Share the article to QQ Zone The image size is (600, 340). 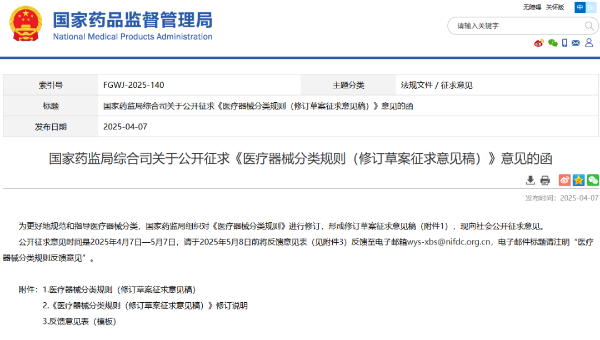tap(579, 180)
